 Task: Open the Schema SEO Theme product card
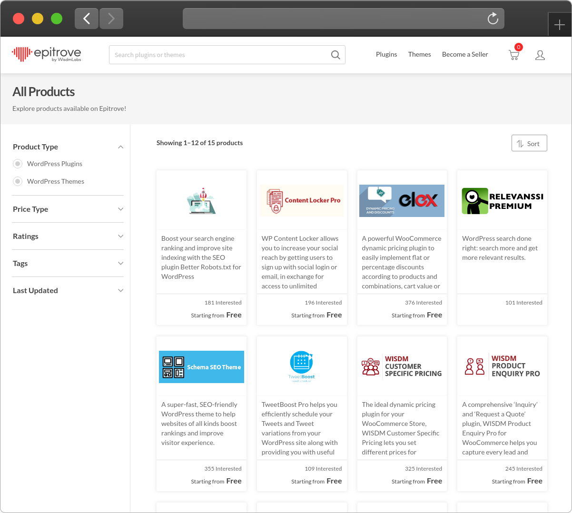(201, 366)
